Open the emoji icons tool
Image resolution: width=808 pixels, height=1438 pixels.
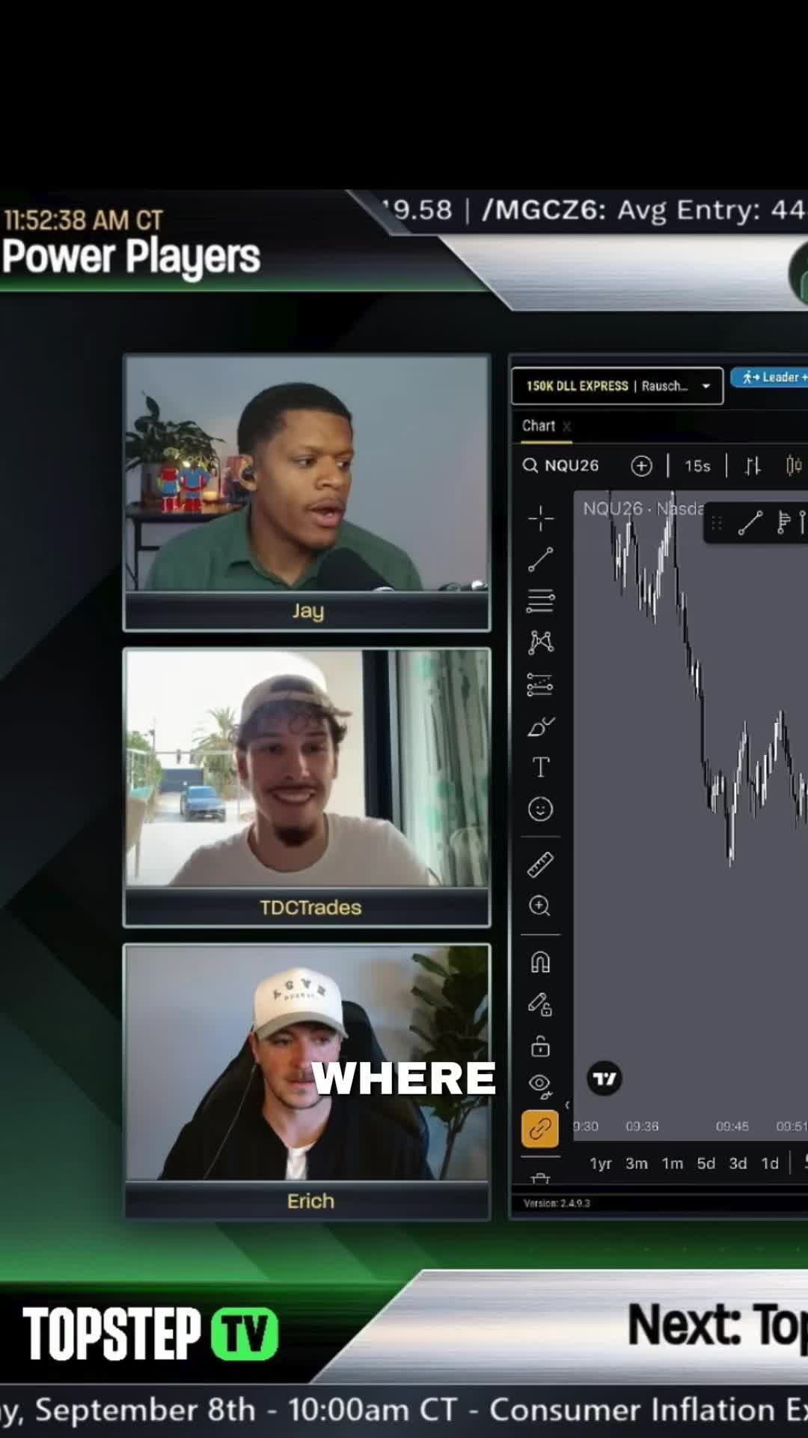[x=540, y=809]
